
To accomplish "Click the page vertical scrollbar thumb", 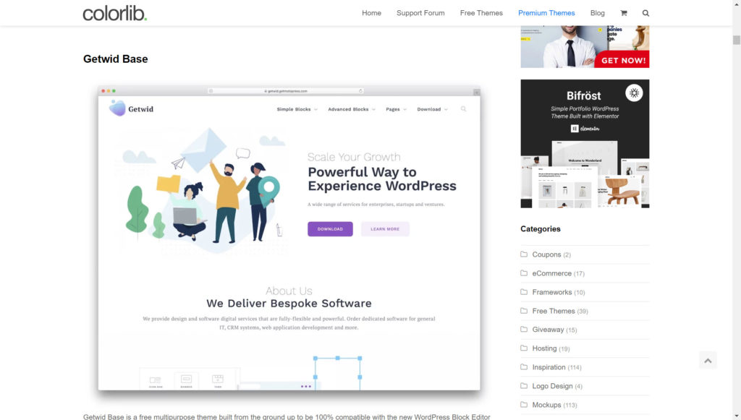I will pyautogui.click(x=736, y=40).
